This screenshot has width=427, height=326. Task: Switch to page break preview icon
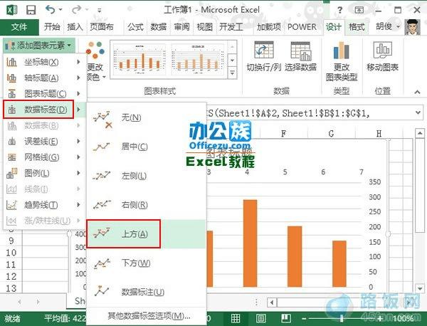[x=286, y=318]
